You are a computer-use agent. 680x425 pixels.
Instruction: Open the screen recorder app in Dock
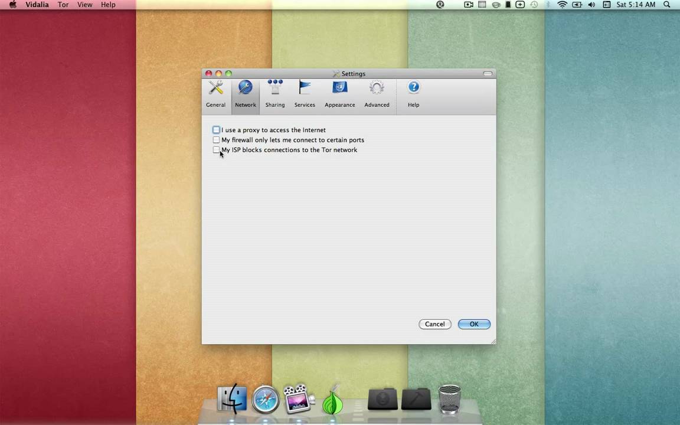[299, 398]
